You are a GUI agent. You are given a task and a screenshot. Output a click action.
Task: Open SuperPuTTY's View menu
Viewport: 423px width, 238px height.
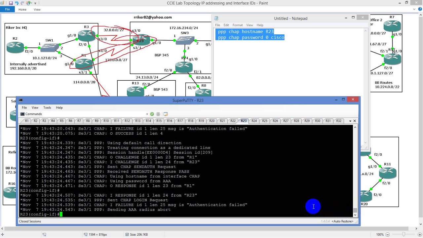[35, 108]
